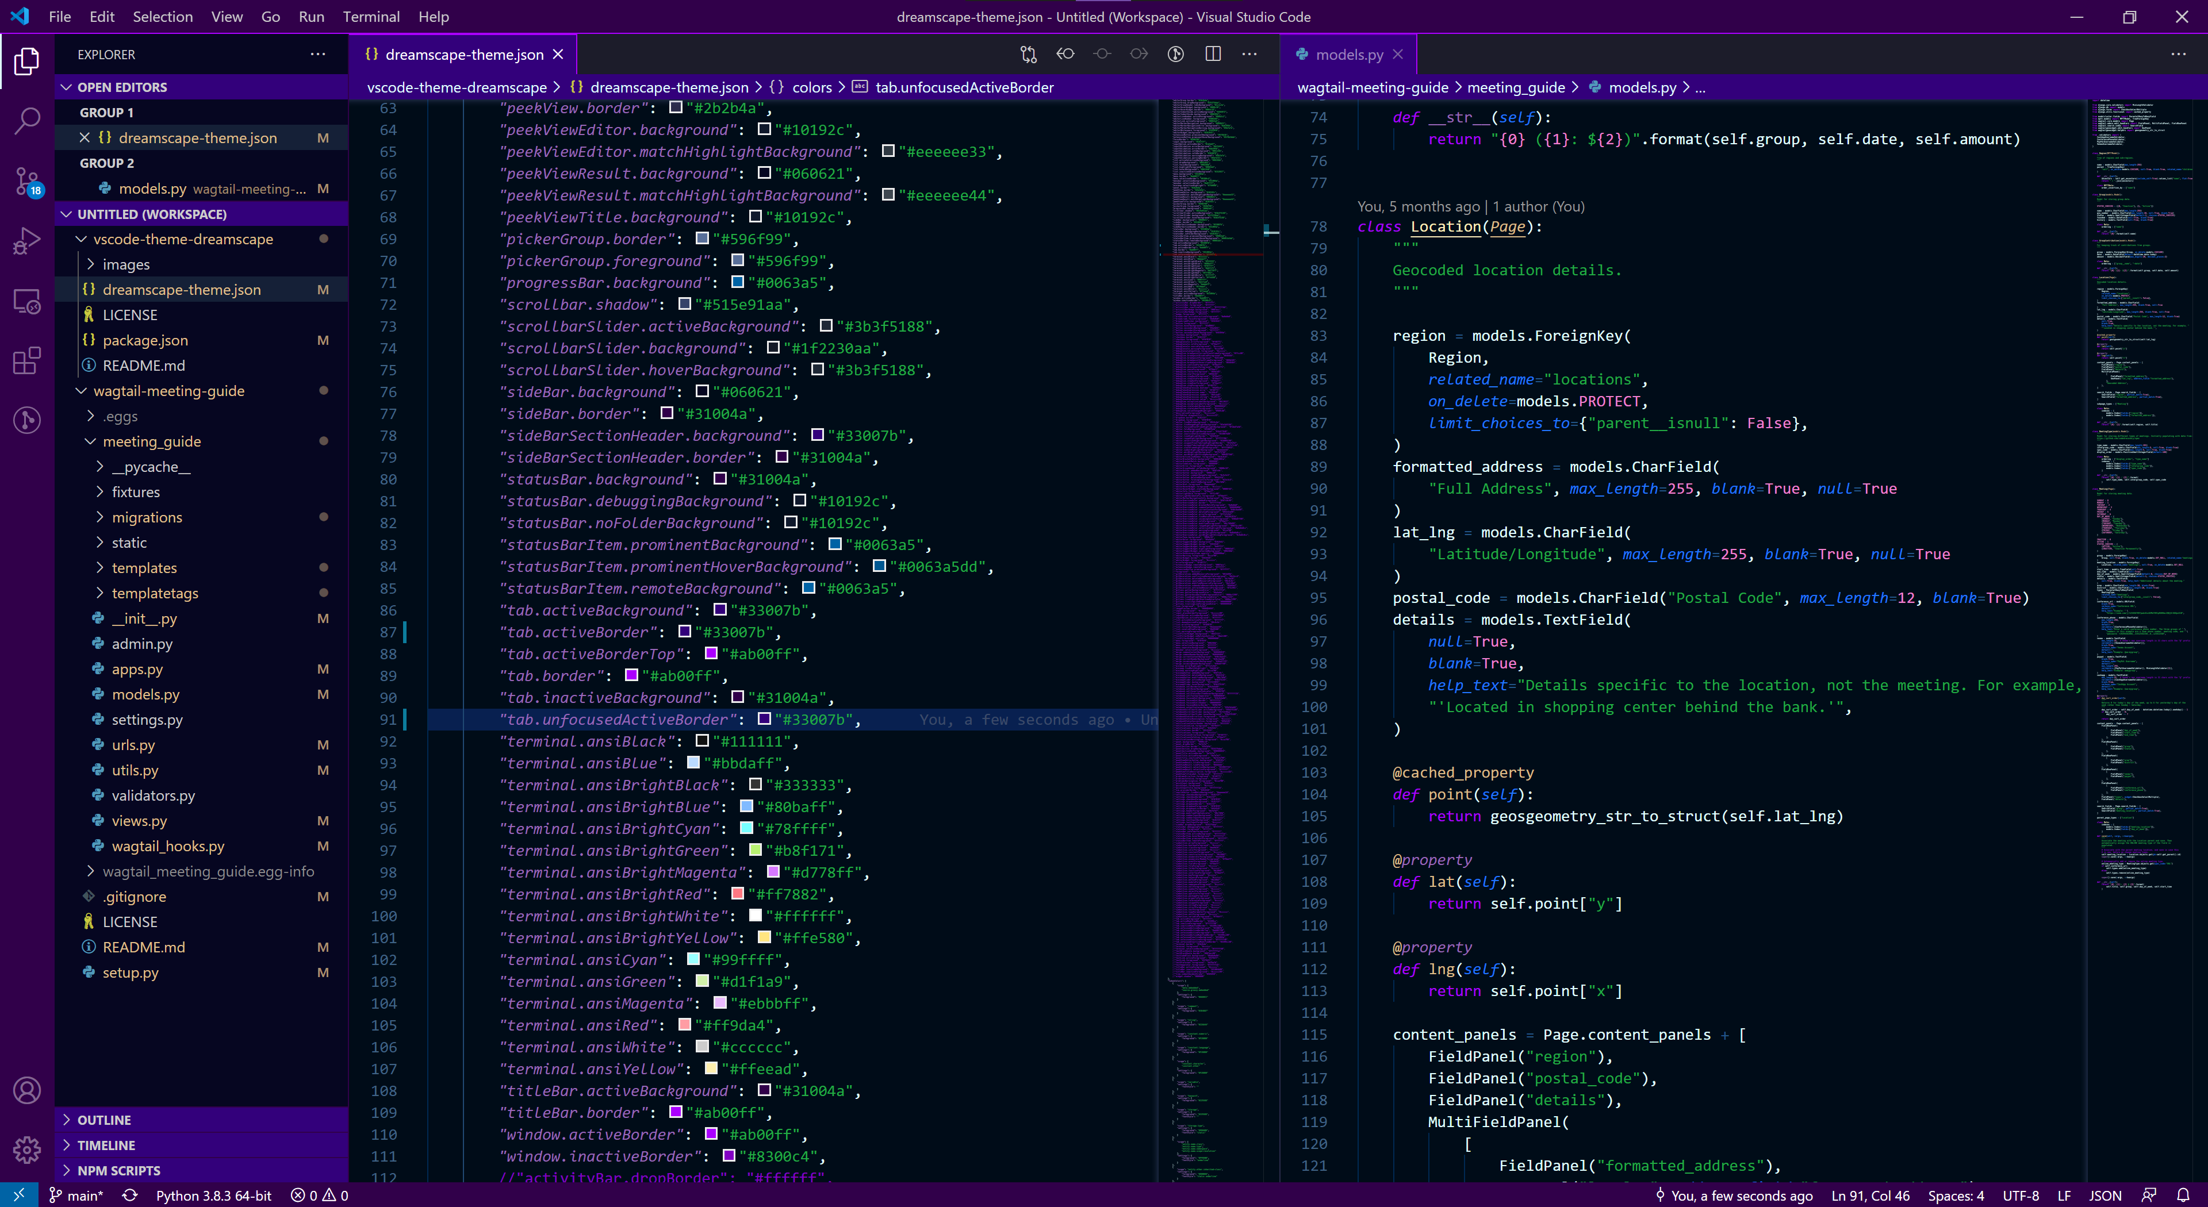The height and width of the screenshot is (1207, 2208).
Task: Switch to the models.py tab
Action: pyautogui.click(x=1348, y=54)
